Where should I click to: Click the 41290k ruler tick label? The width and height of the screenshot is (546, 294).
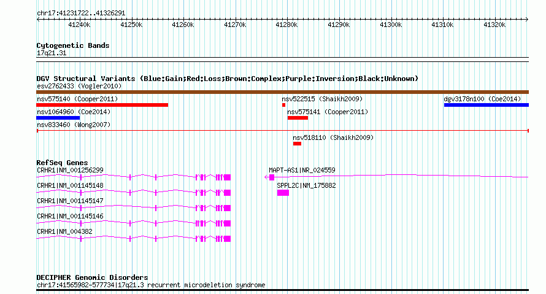point(339,25)
